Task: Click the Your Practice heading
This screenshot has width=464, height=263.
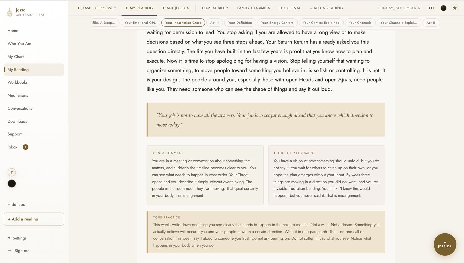Action: pyautogui.click(x=167, y=218)
